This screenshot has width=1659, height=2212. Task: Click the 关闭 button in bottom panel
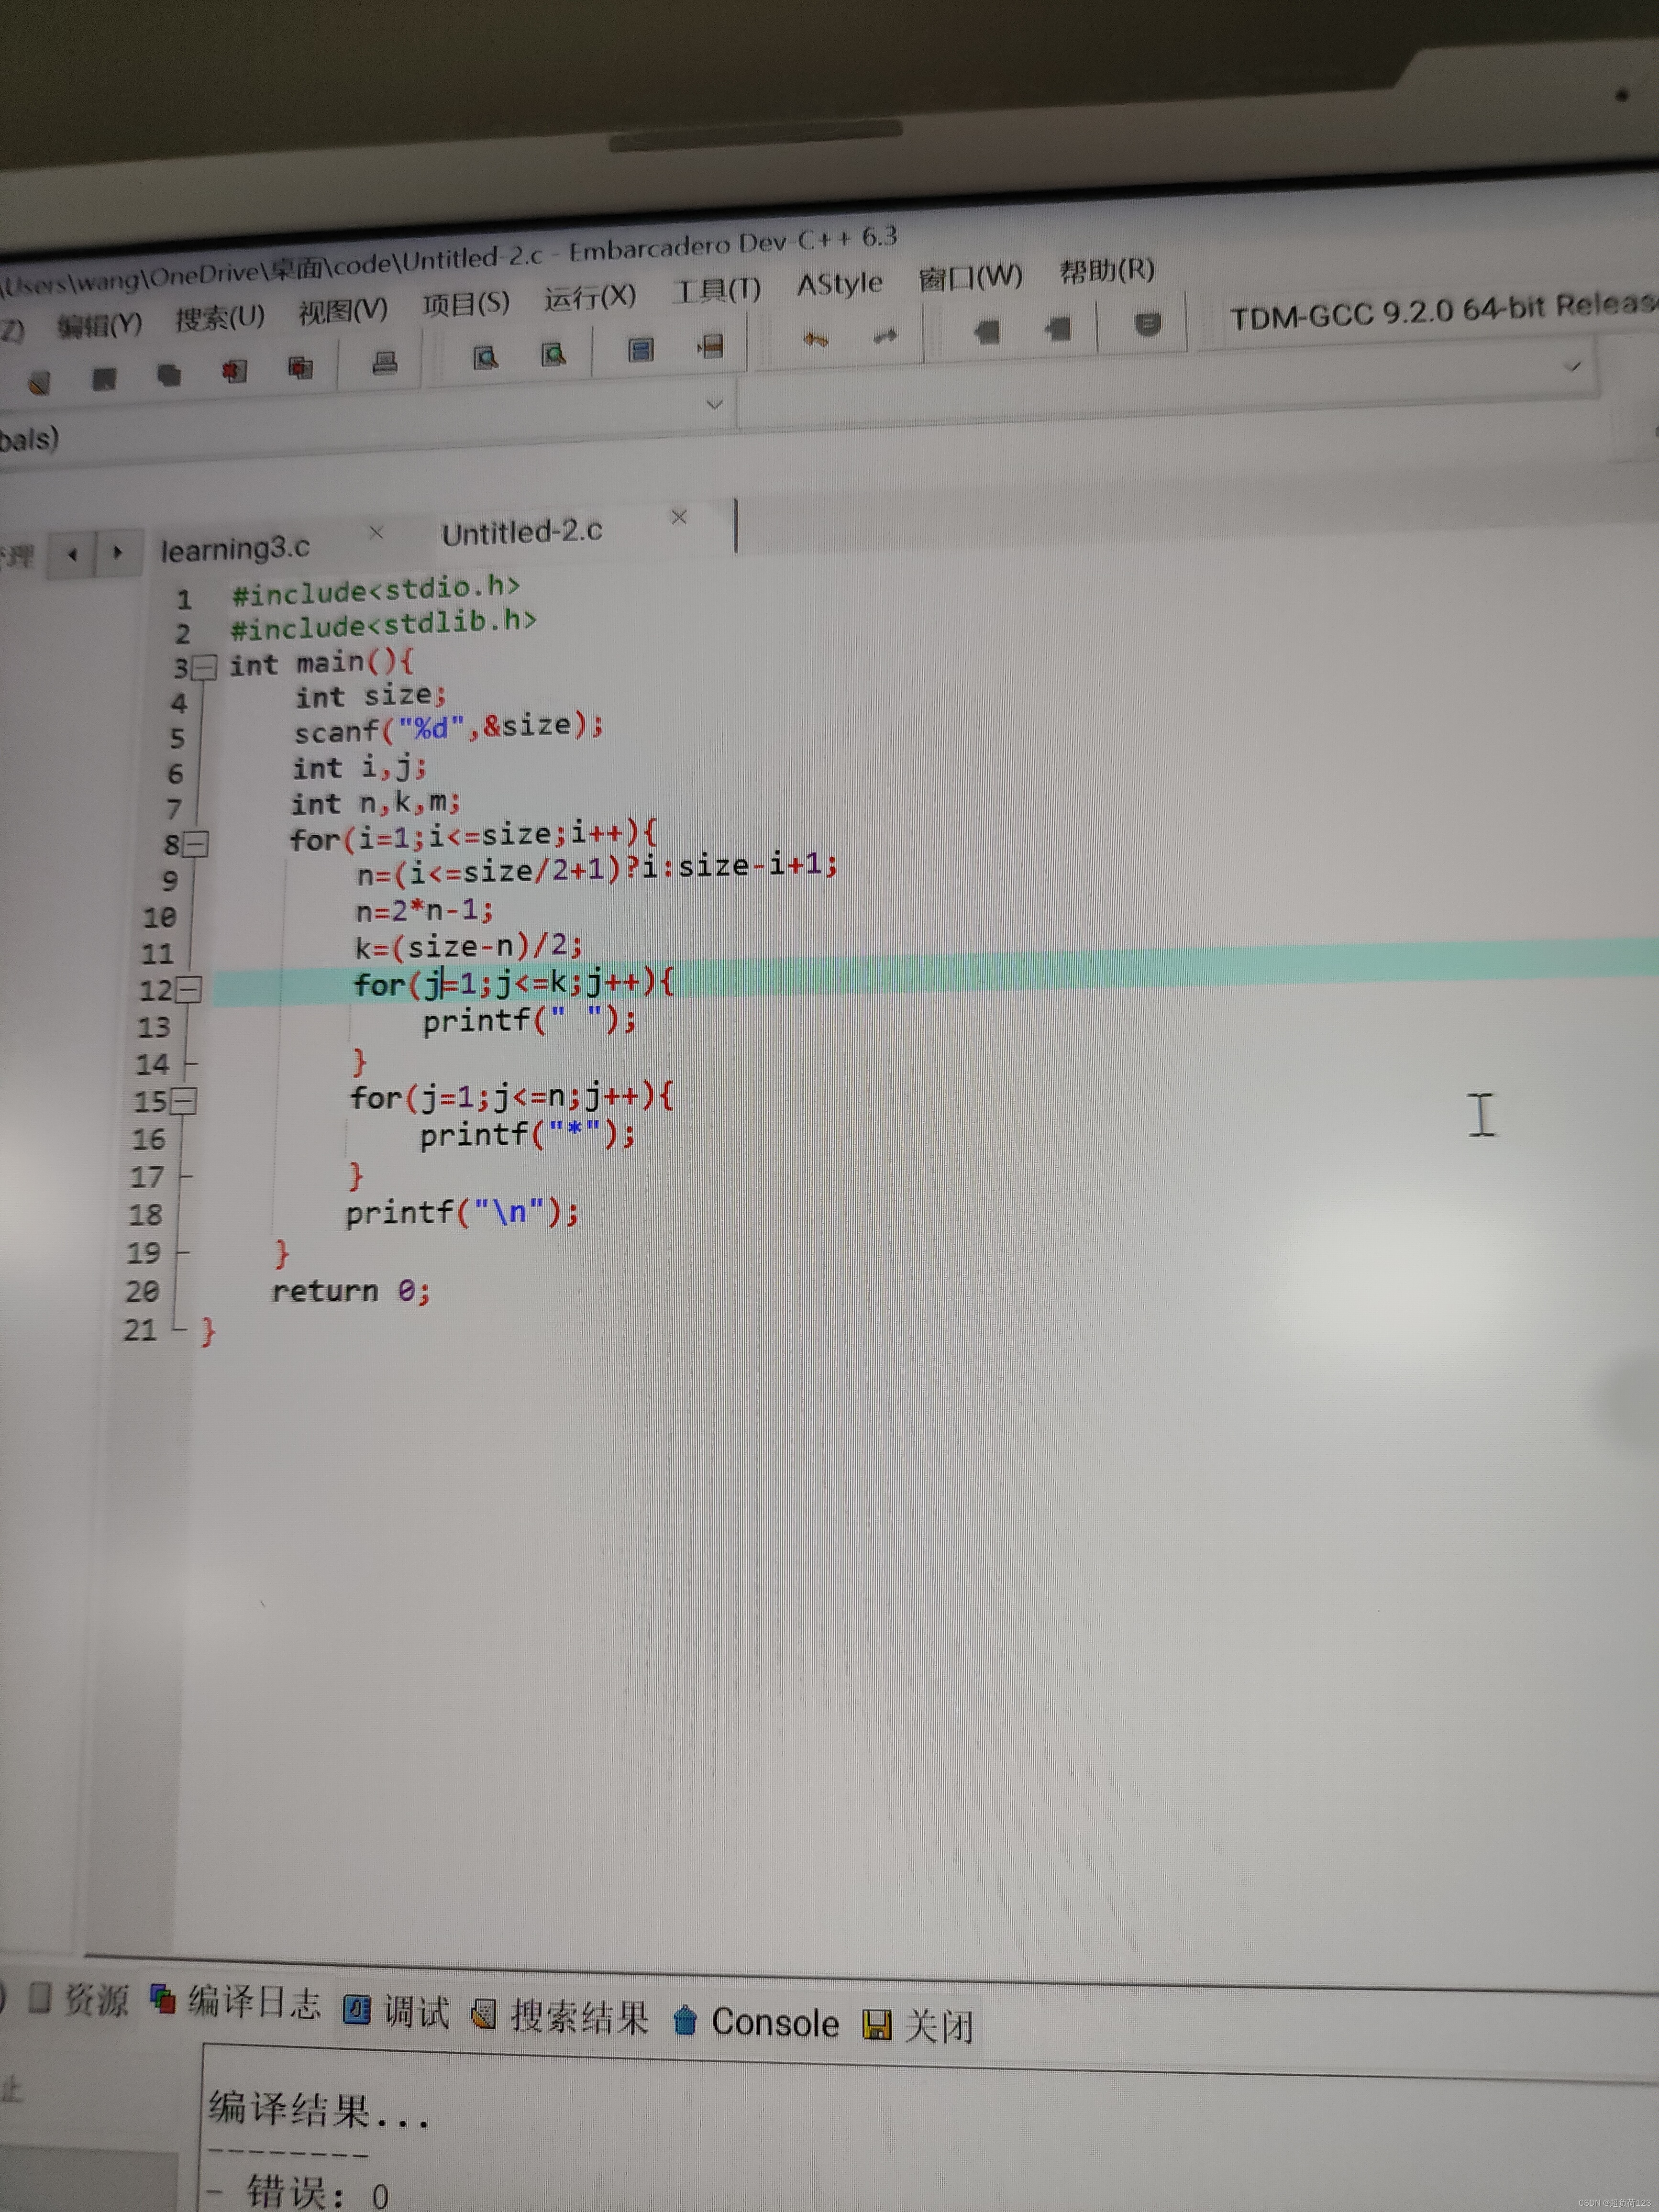919,2026
